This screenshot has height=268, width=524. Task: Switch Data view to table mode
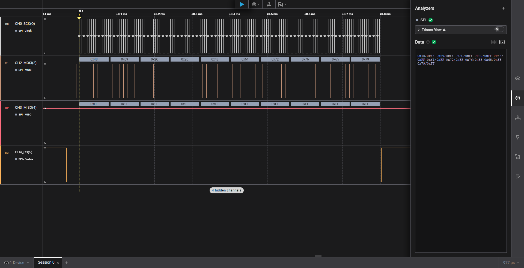[493, 42]
